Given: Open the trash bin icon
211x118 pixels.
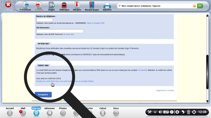Looking at the screenshot, I should click(x=188, y=112).
